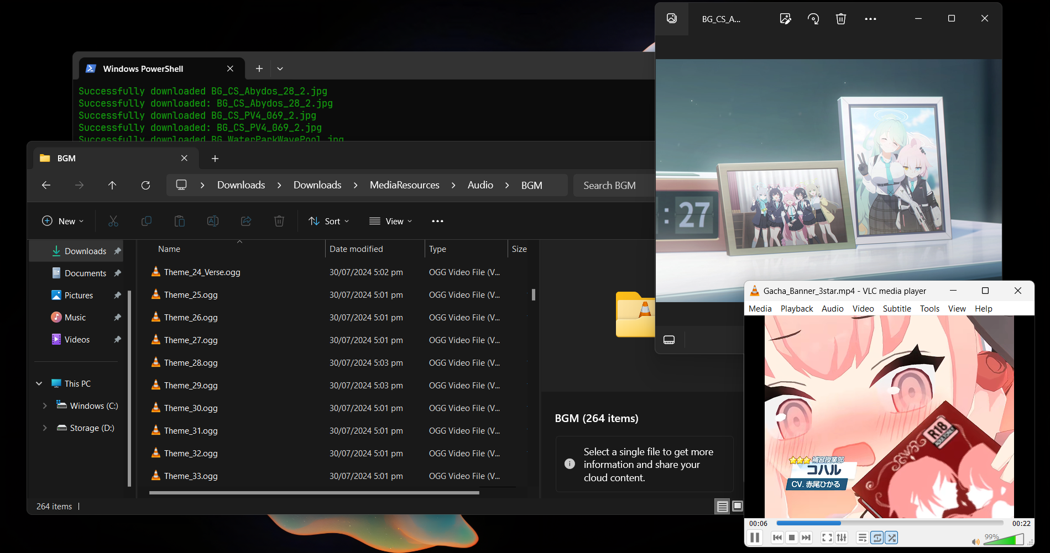Toggle loop repeat mode in VLC
This screenshot has height=553, width=1050.
877,538
